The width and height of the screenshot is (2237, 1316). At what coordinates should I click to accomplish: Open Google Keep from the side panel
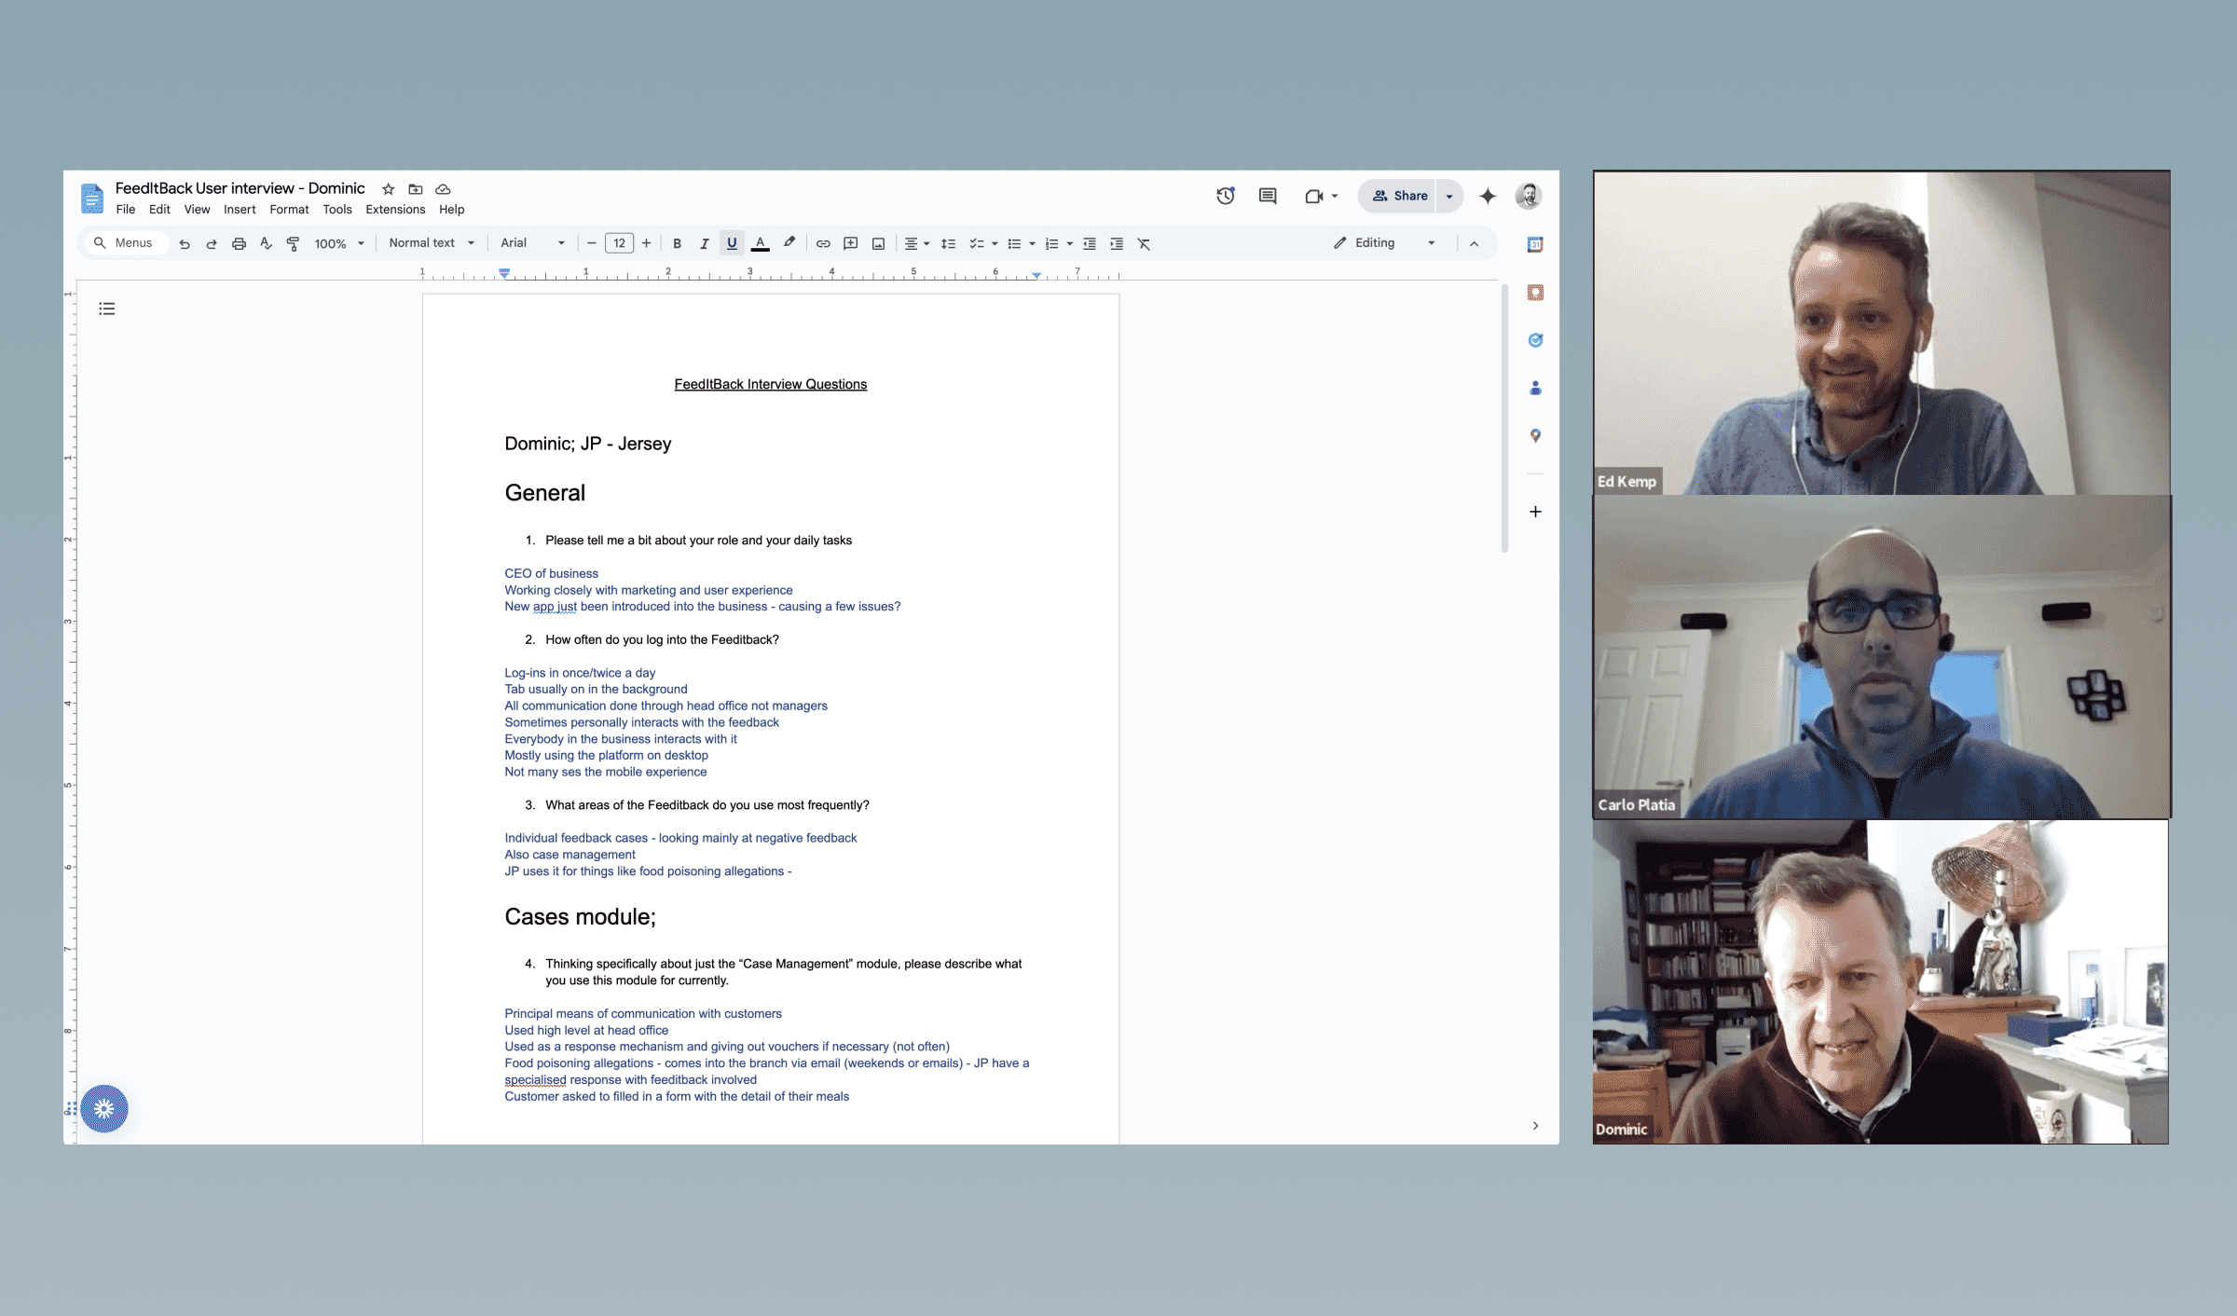1535,293
